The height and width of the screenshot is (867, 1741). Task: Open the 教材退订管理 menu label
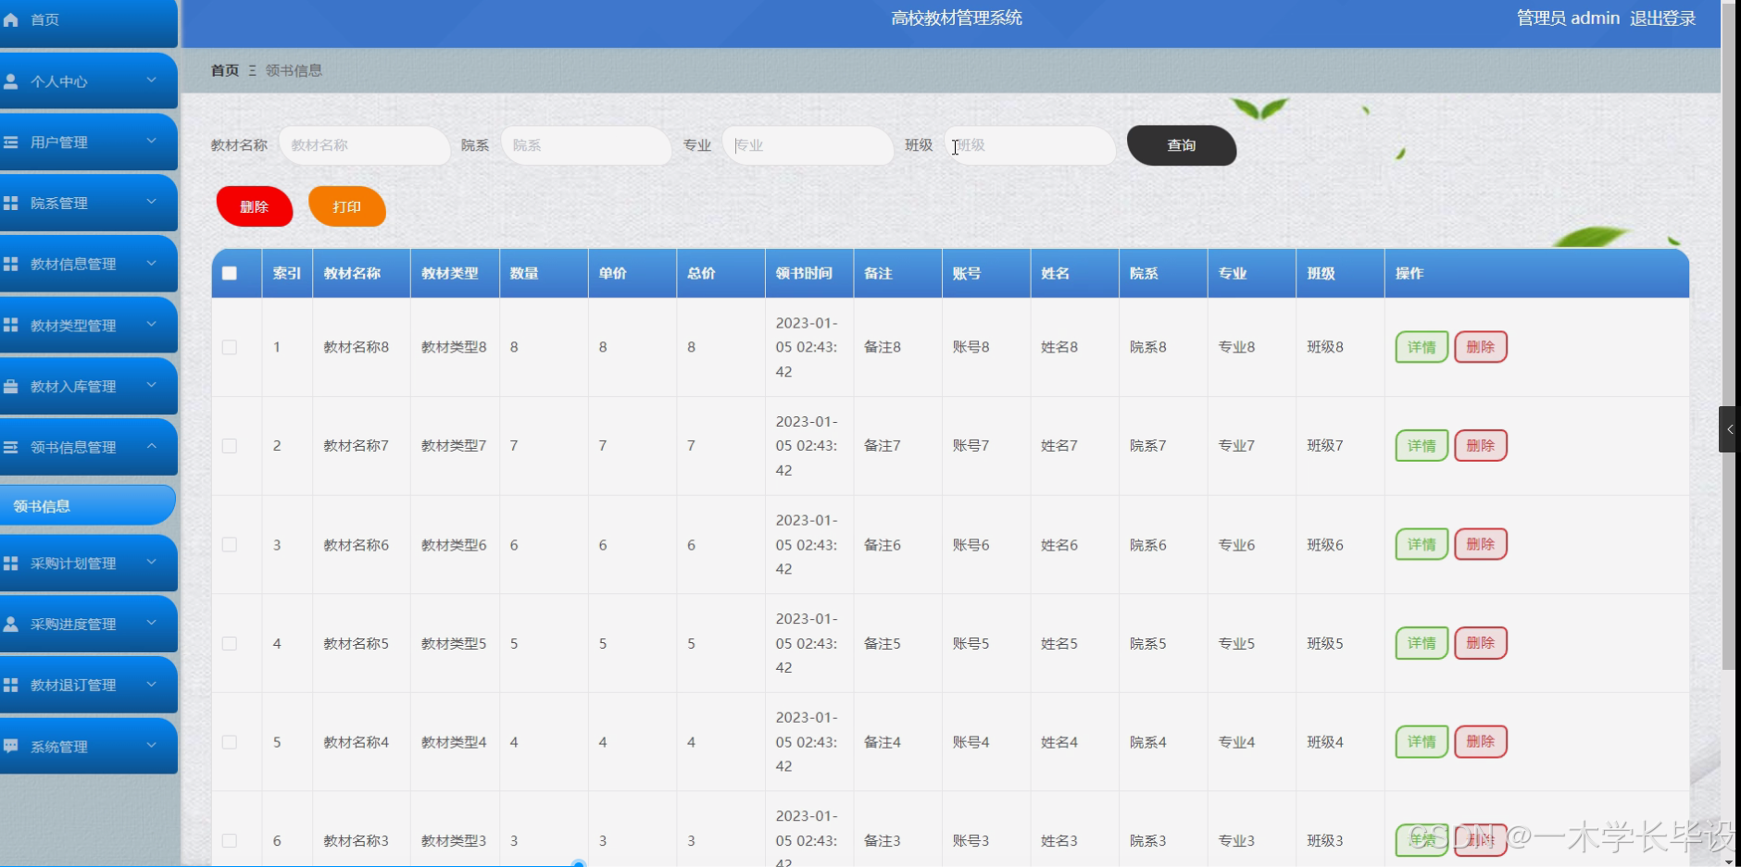click(x=73, y=686)
